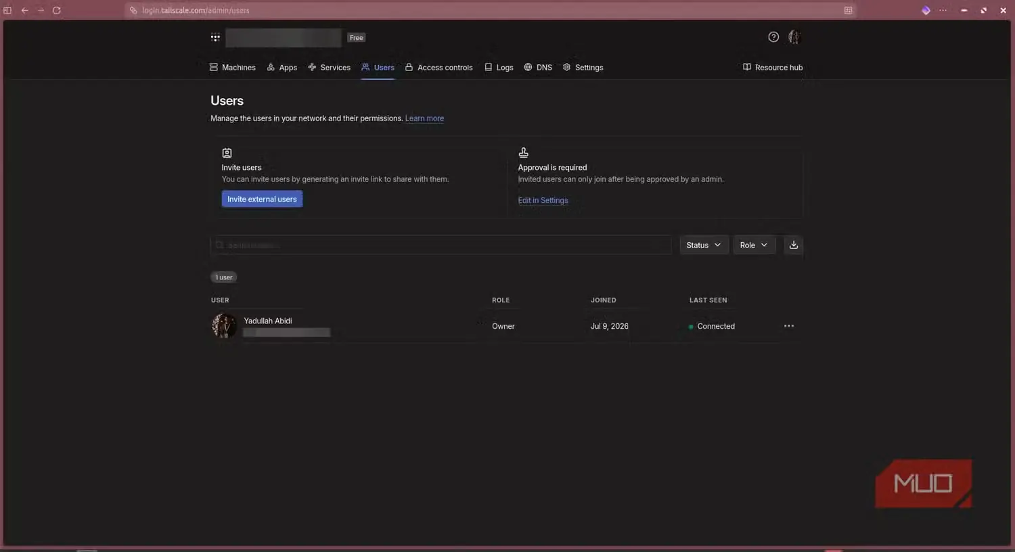Click the ROLE column header

coord(501,300)
